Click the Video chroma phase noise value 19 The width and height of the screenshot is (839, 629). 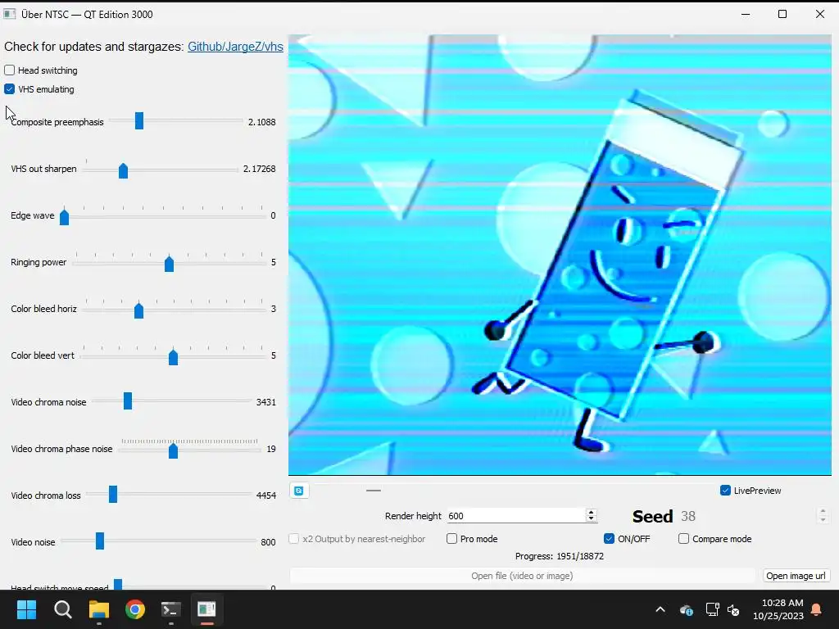point(271,449)
